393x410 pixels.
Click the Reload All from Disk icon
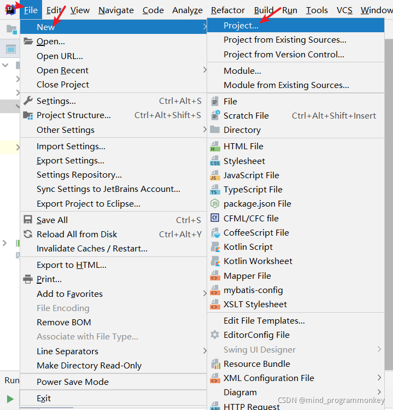(x=28, y=234)
